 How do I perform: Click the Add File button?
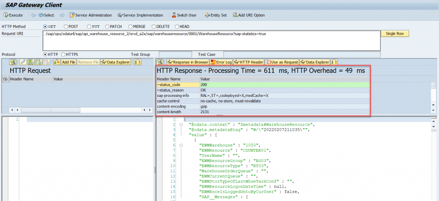[x=69, y=62]
